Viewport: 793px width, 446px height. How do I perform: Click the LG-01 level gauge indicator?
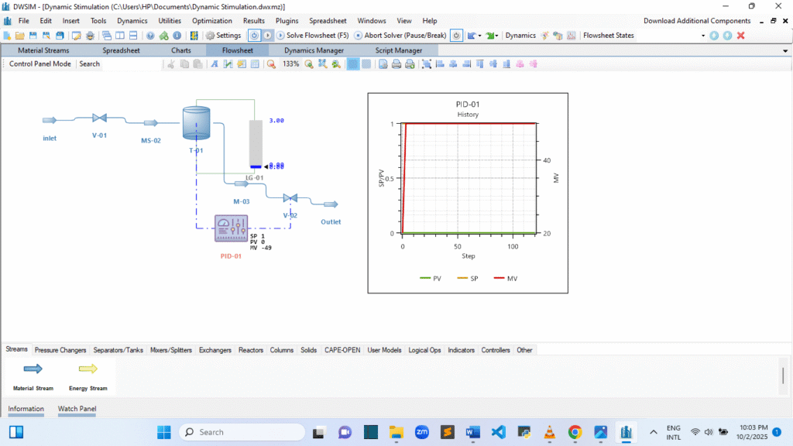256,143
